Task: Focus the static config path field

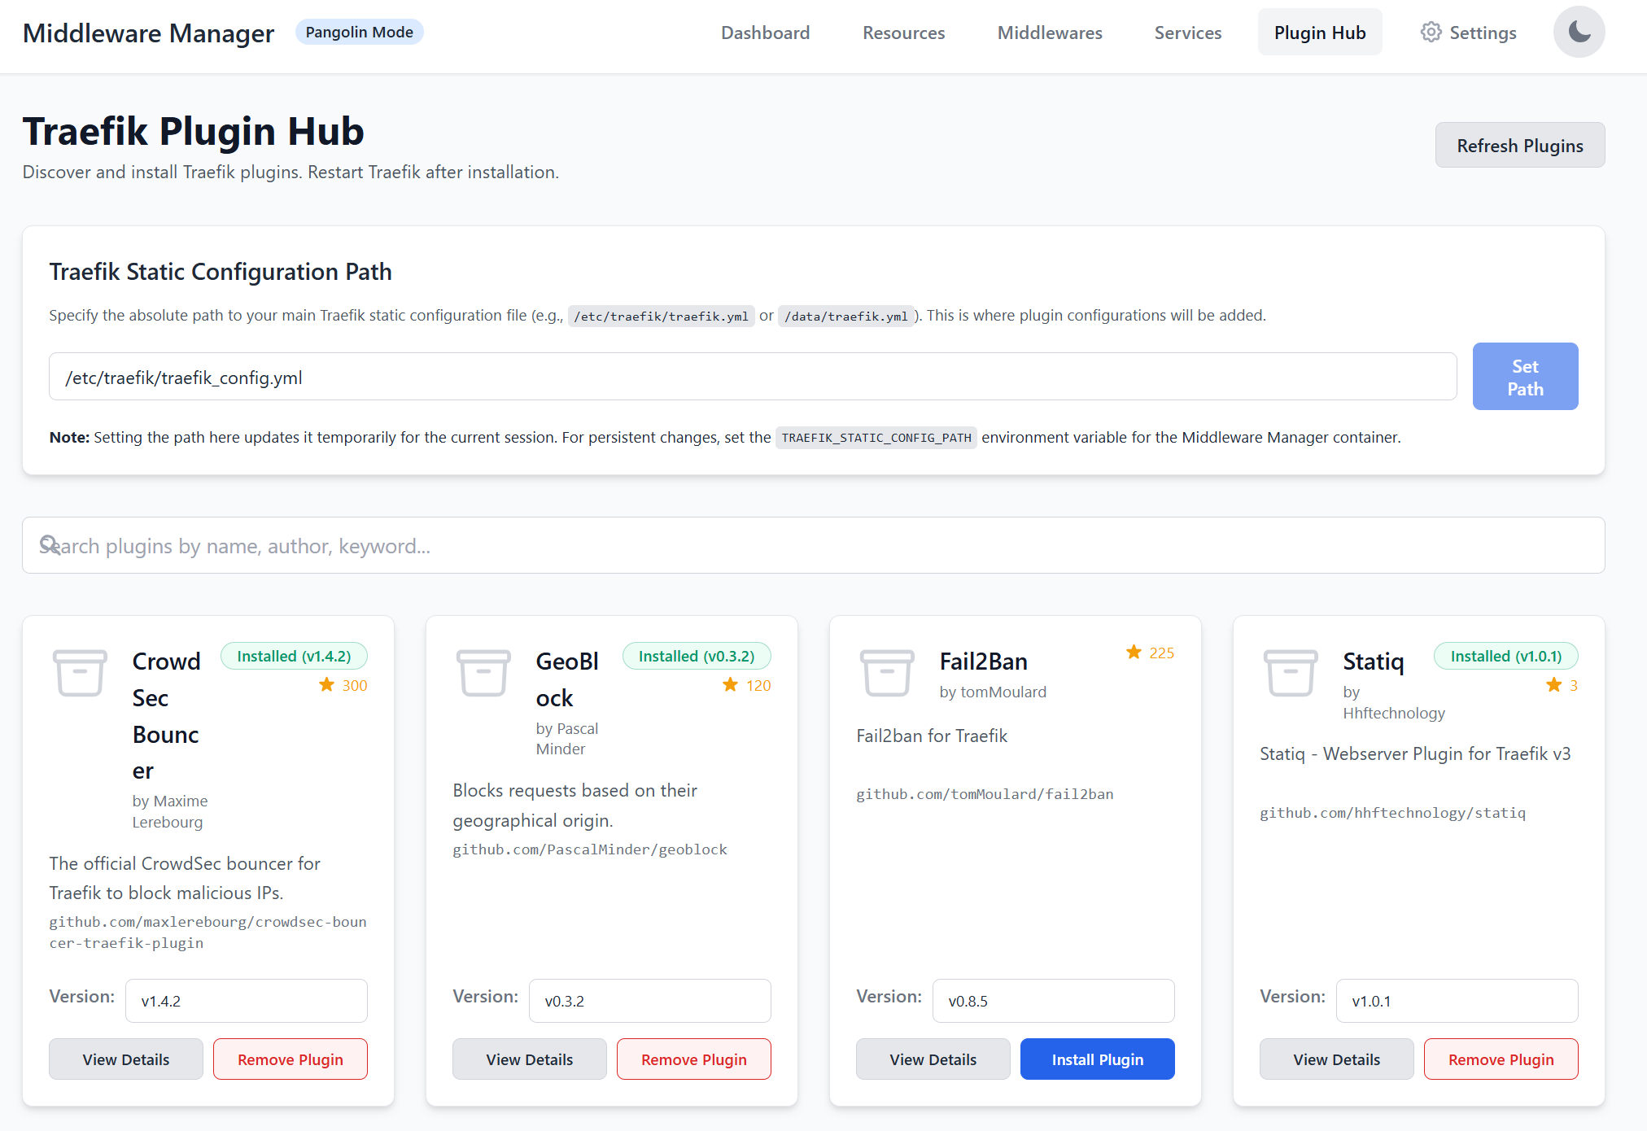Action: [x=753, y=377]
